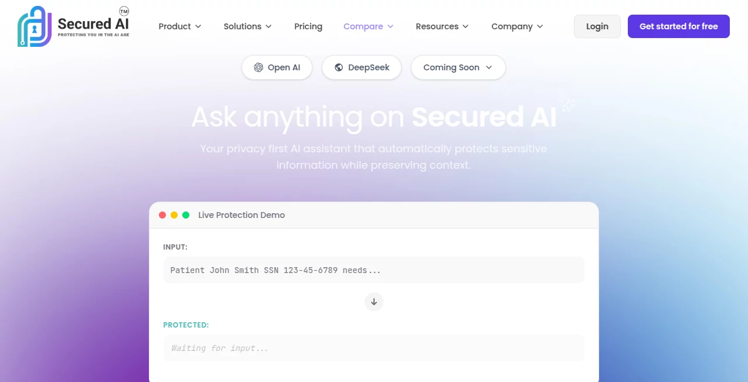Viewport: 748px width, 382px height.
Task: Click the red dot on the demo window
Action: [x=162, y=214]
